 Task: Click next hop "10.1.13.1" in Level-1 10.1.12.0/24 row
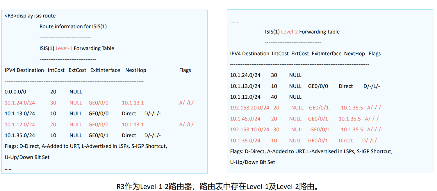point(133,125)
